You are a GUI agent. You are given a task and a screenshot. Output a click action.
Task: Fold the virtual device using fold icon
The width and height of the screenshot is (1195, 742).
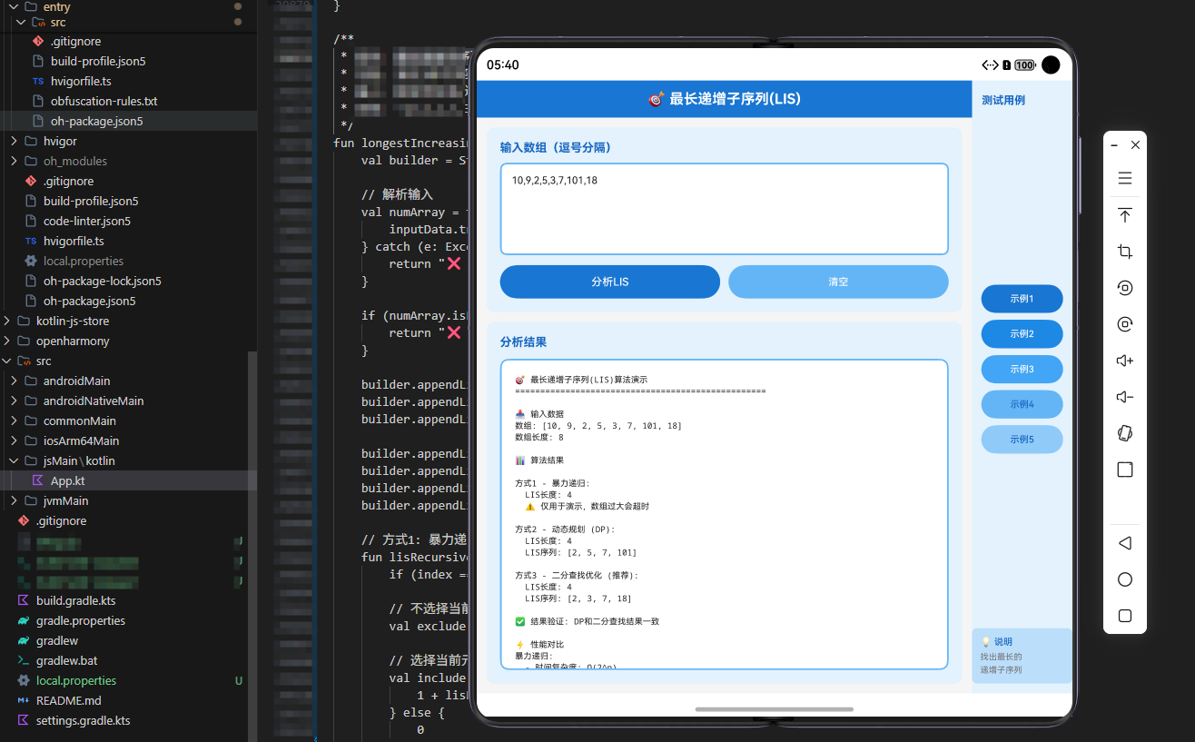(x=1124, y=433)
